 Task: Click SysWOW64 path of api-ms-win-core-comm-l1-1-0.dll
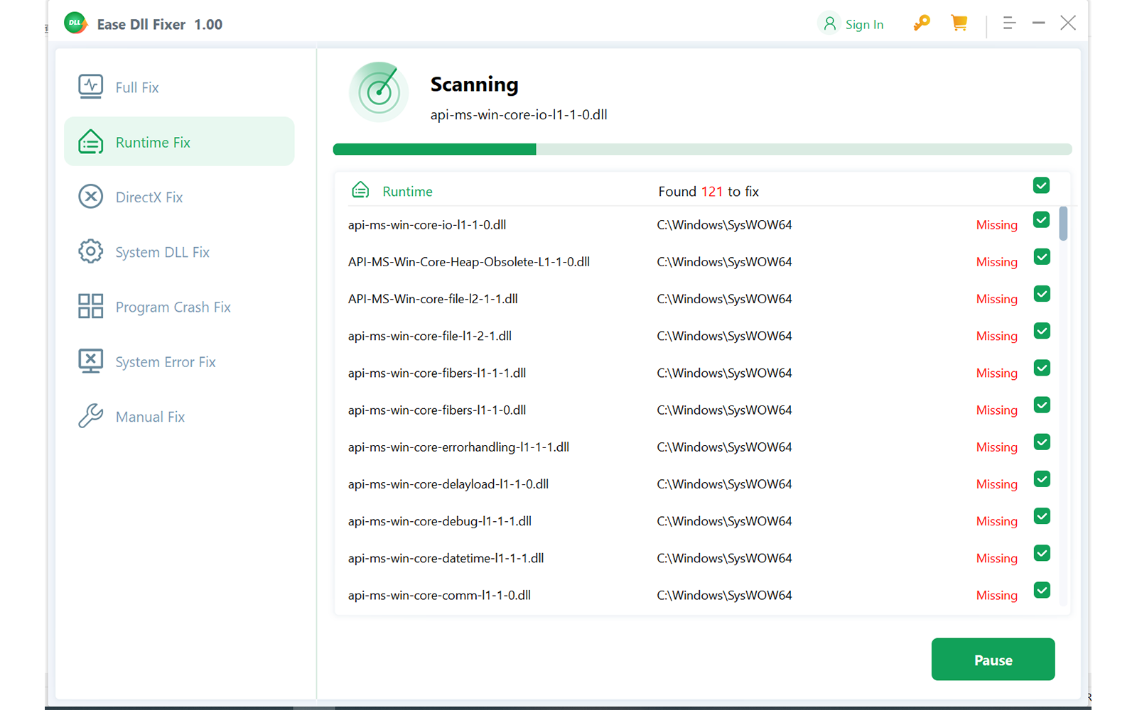[x=724, y=595]
